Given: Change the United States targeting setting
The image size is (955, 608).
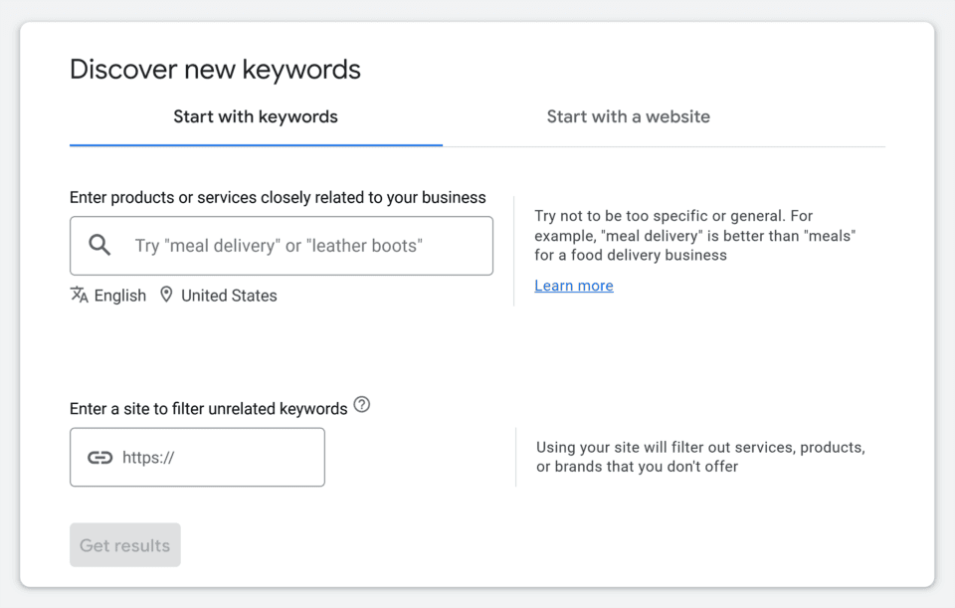Looking at the screenshot, I should (x=228, y=295).
